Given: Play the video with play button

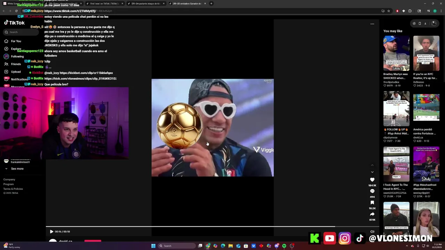Looking at the screenshot, I should coord(51,232).
